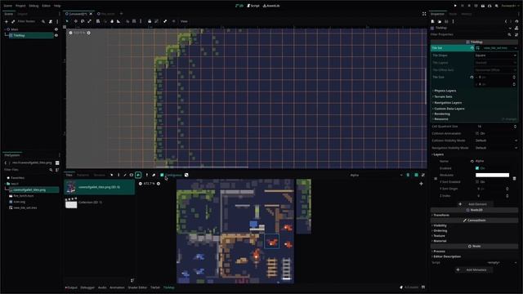The width and height of the screenshot is (523, 294).
Task: Toggle visibility of the Main node
Action: [x=56, y=29]
